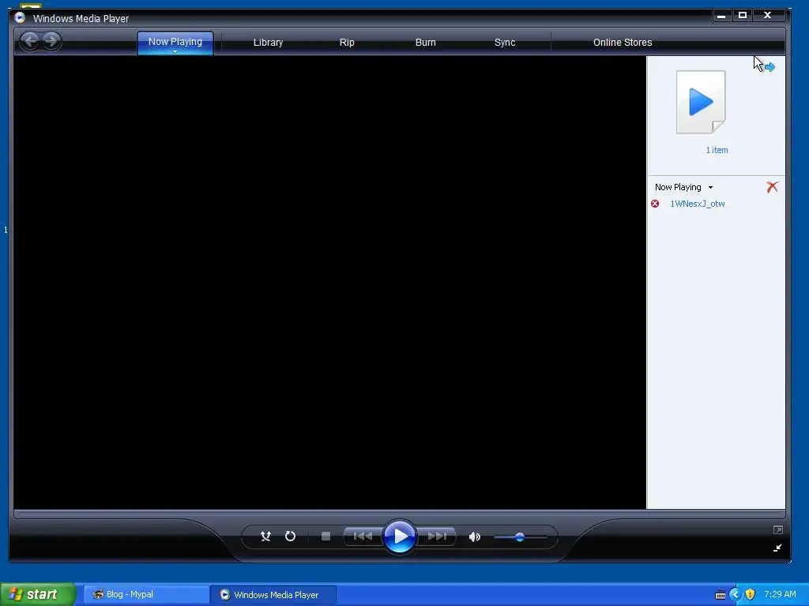Switch to the Now Playing tab
This screenshot has height=606, width=809.
pyautogui.click(x=175, y=42)
